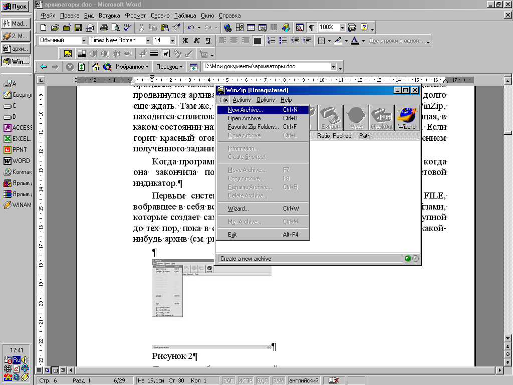Click the Path column header in WinZip
Image resolution: width=513 pixels, height=385 pixels.
coord(365,135)
